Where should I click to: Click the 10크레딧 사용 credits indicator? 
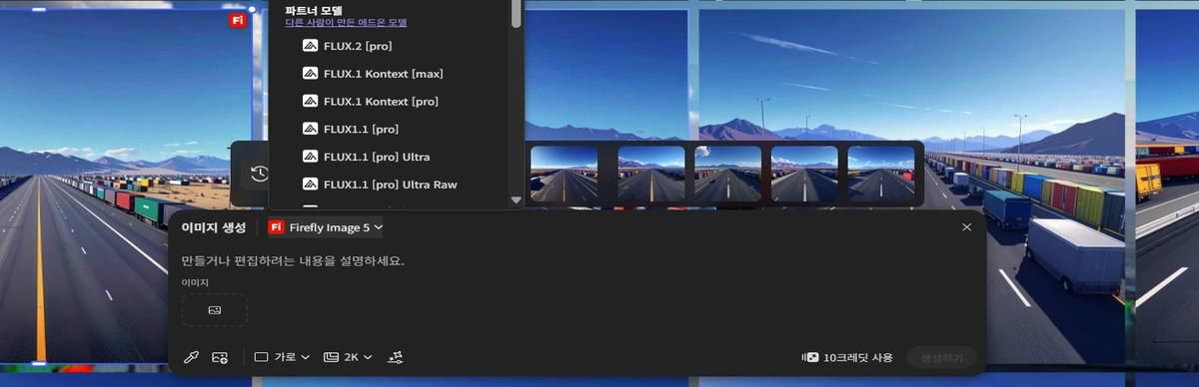click(847, 357)
